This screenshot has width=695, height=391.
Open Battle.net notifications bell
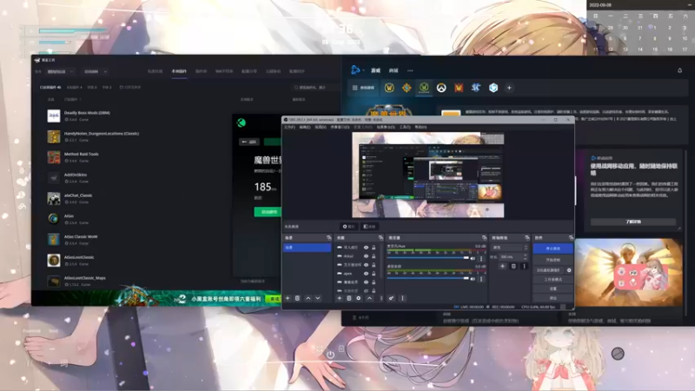tap(679, 70)
